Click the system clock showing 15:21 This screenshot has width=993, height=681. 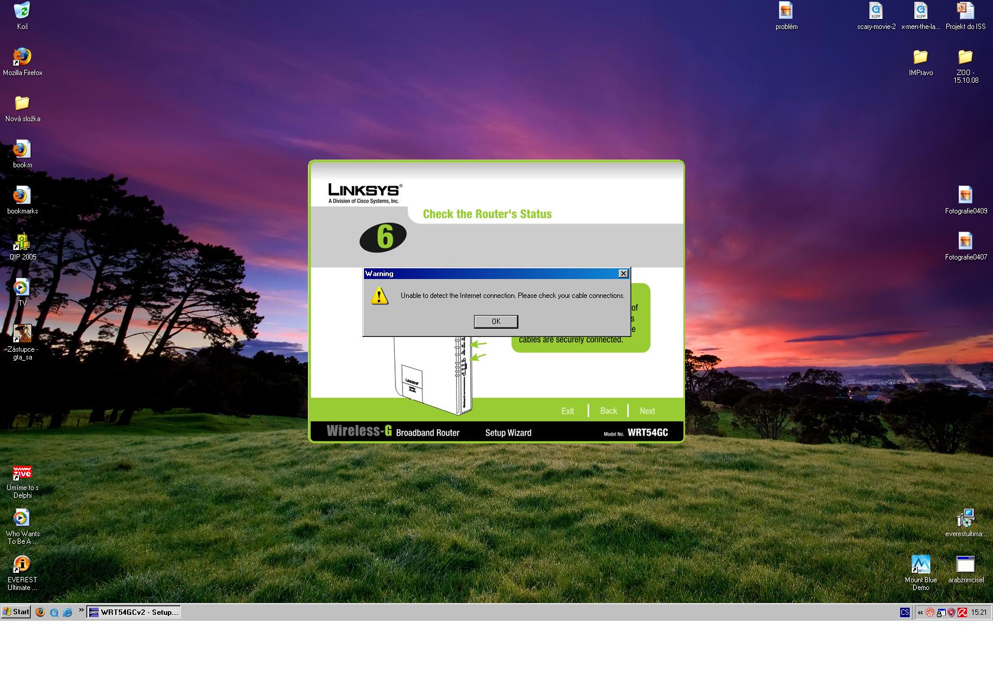point(979,612)
